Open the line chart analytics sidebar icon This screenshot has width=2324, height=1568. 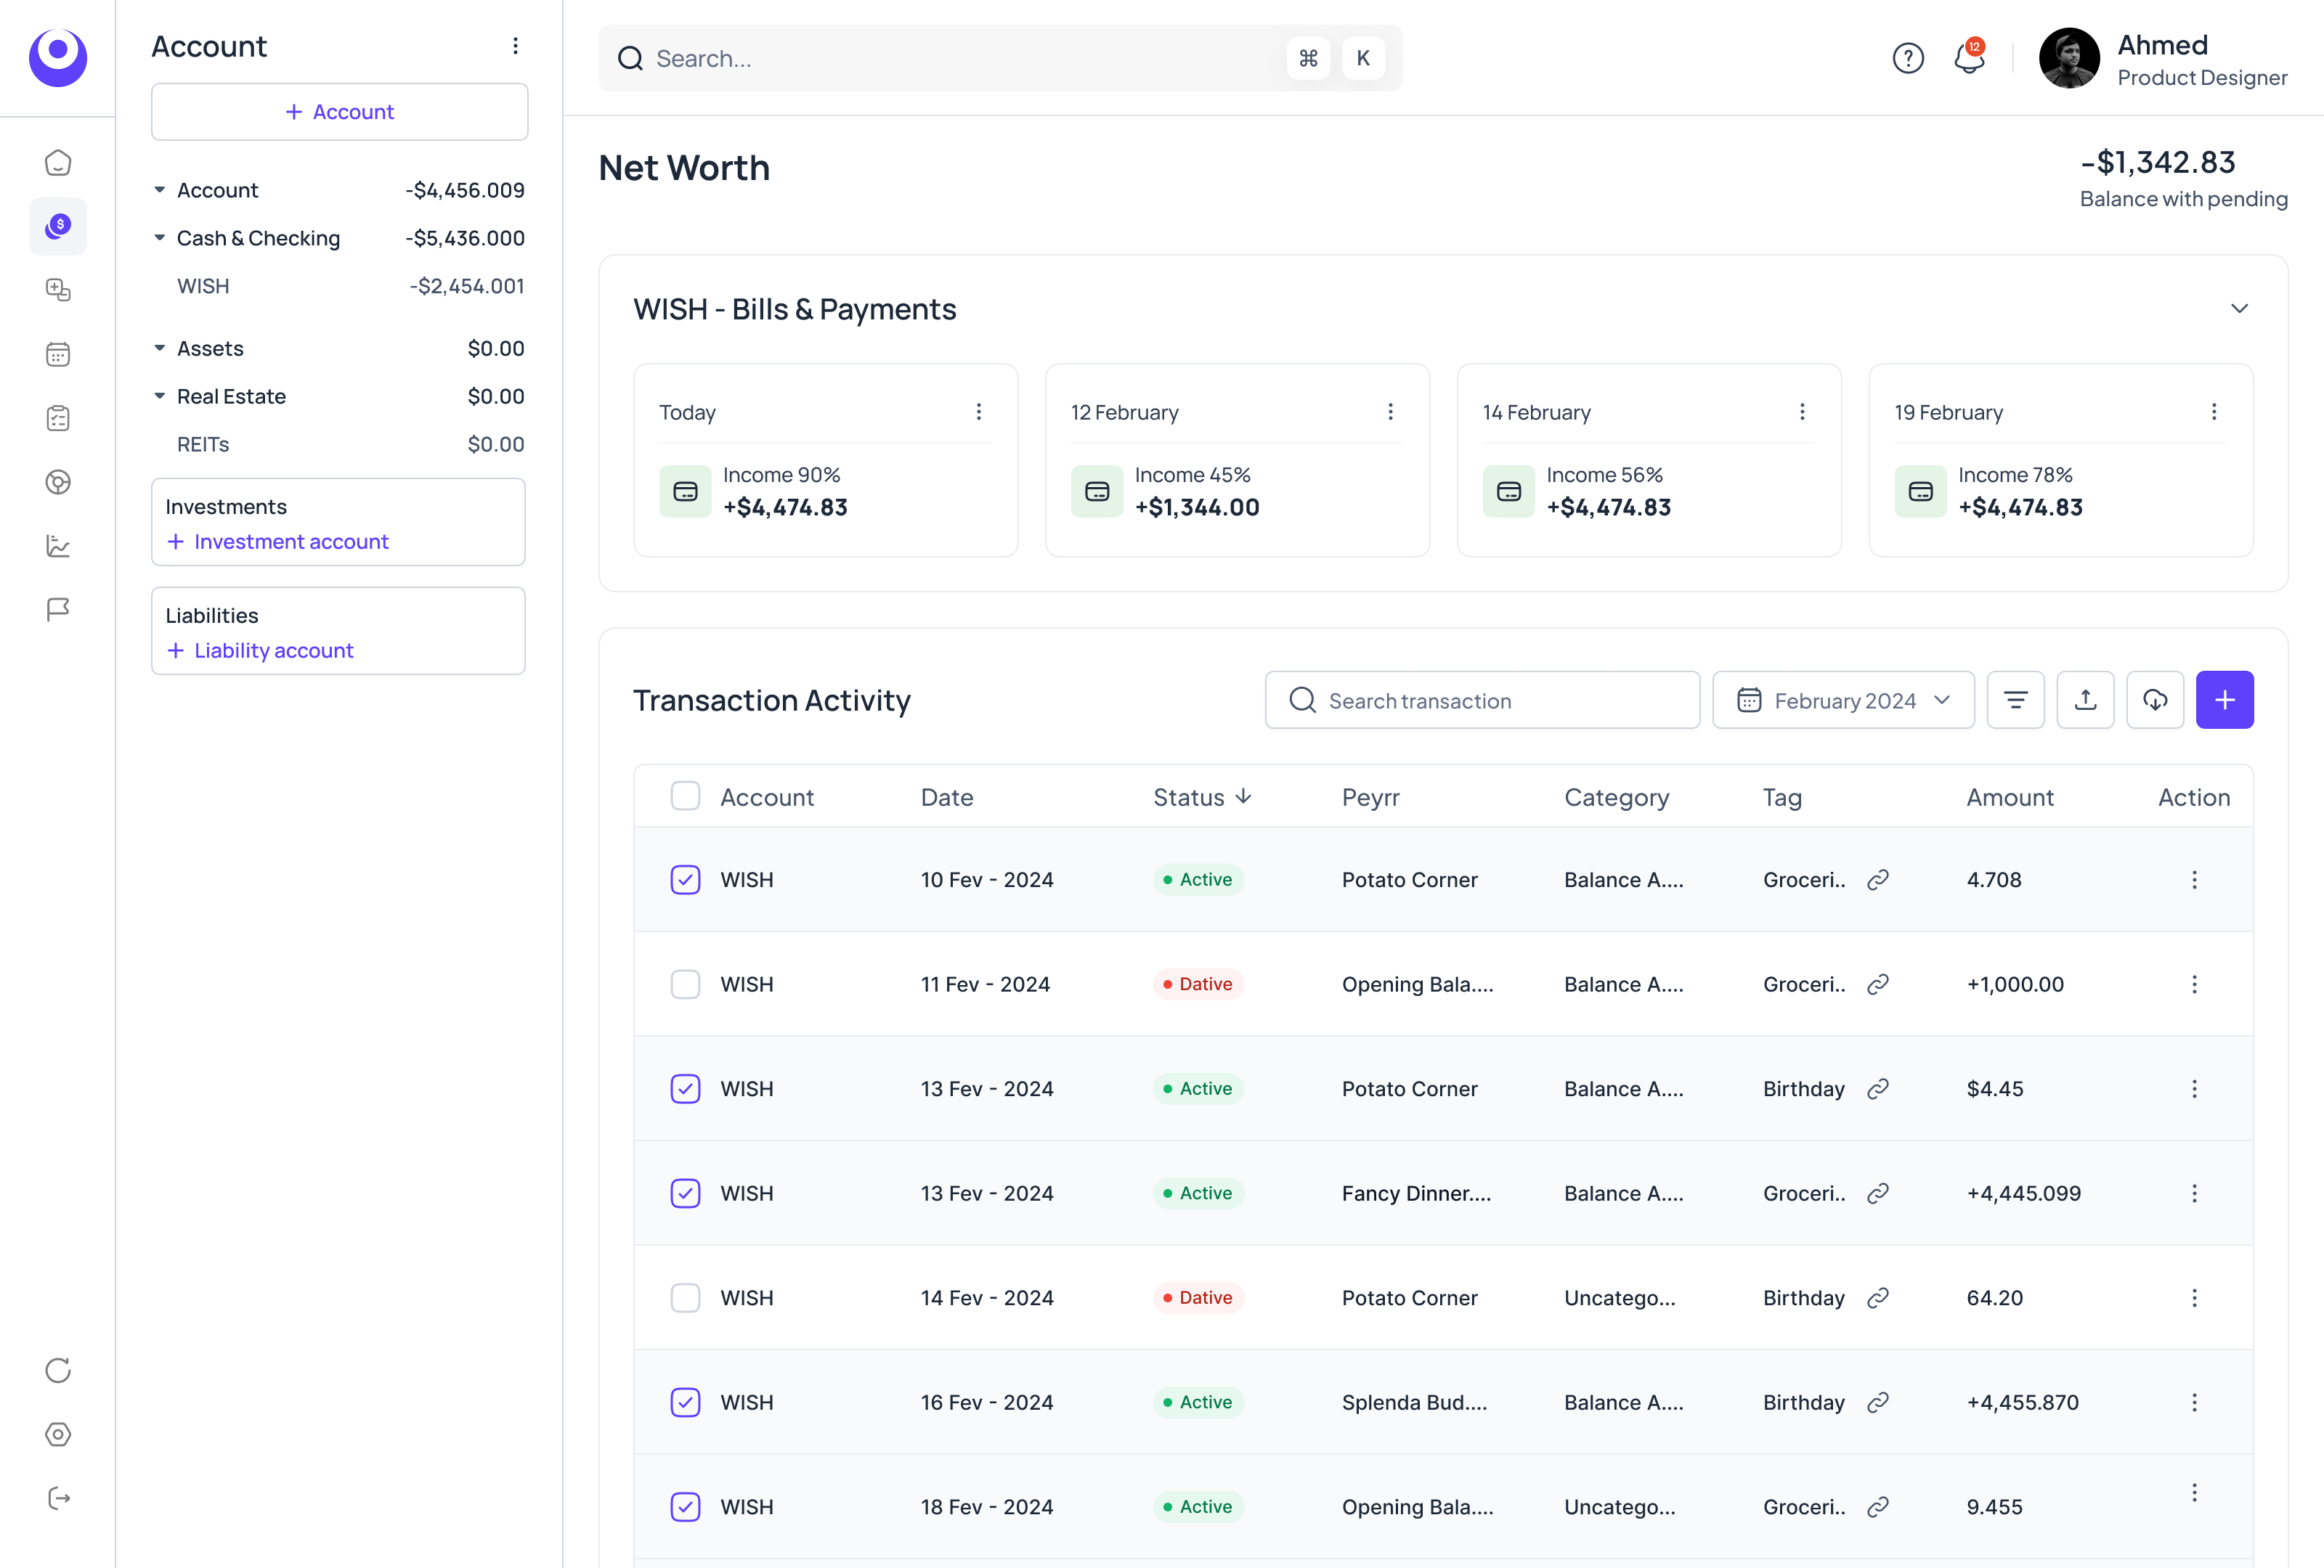pos(58,546)
